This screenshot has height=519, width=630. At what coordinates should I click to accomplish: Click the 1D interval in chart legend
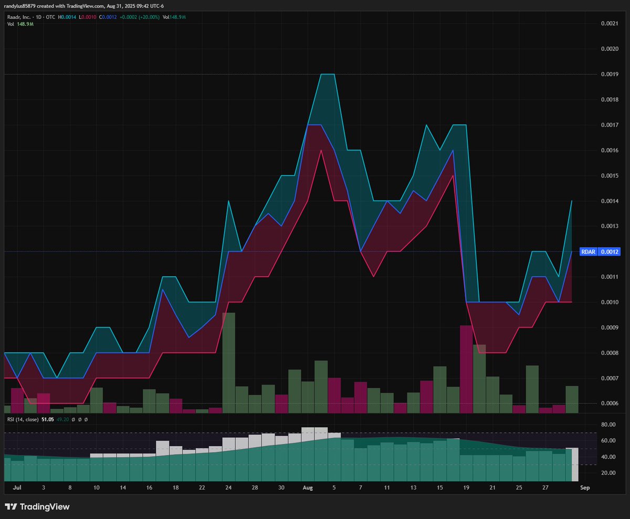38,17
